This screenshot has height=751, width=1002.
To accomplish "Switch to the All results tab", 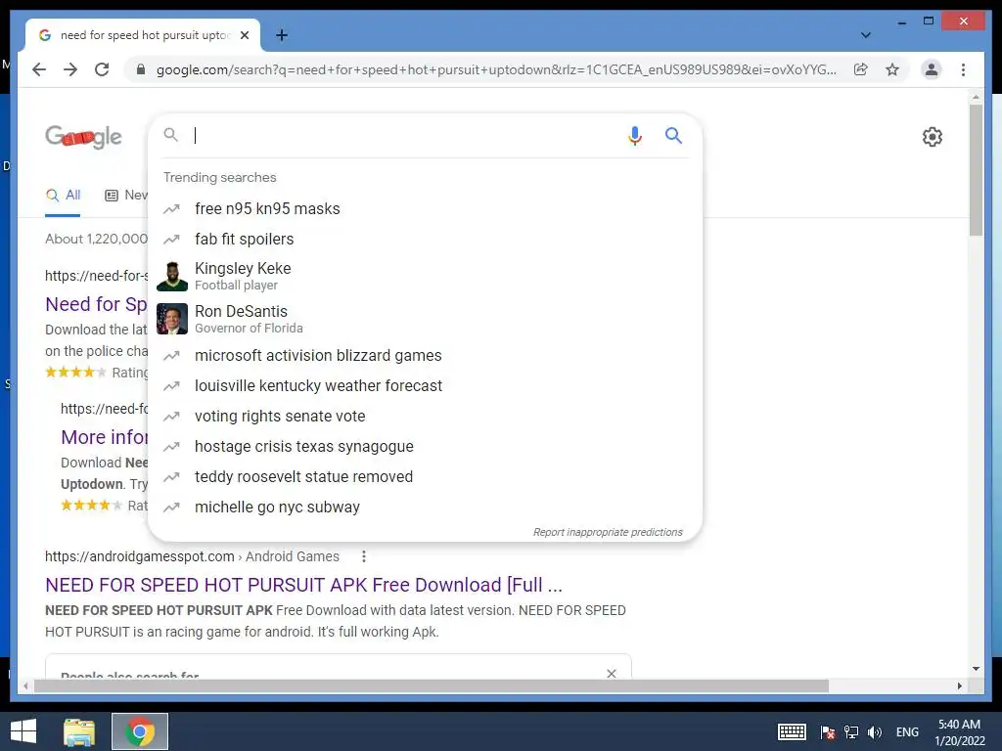I will pos(63,196).
